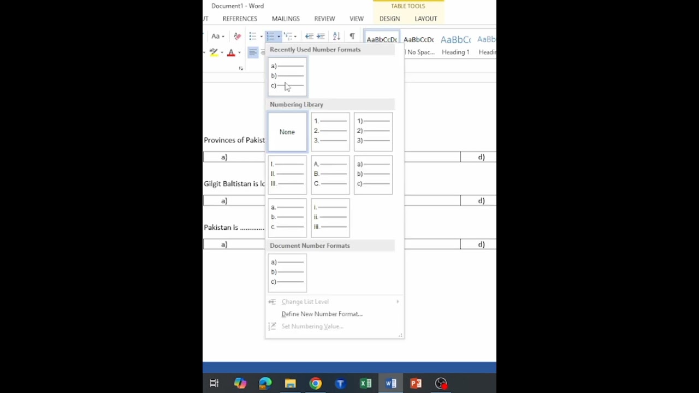
Task: Open File Explorer from the taskbar
Action: [290, 383]
